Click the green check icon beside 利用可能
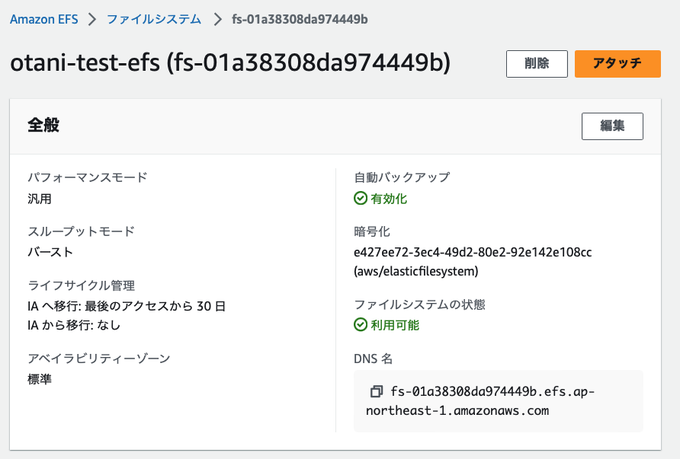The width and height of the screenshot is (680, 459). tap(361, 325)
